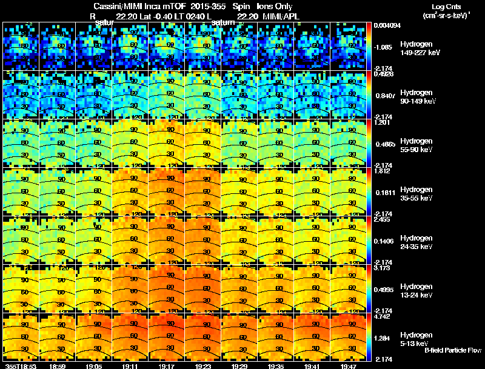Open the 149-227 keV image panel at 19:29
Image resolution: width=485 pixels, height=369 pixels.
point(239,47)
